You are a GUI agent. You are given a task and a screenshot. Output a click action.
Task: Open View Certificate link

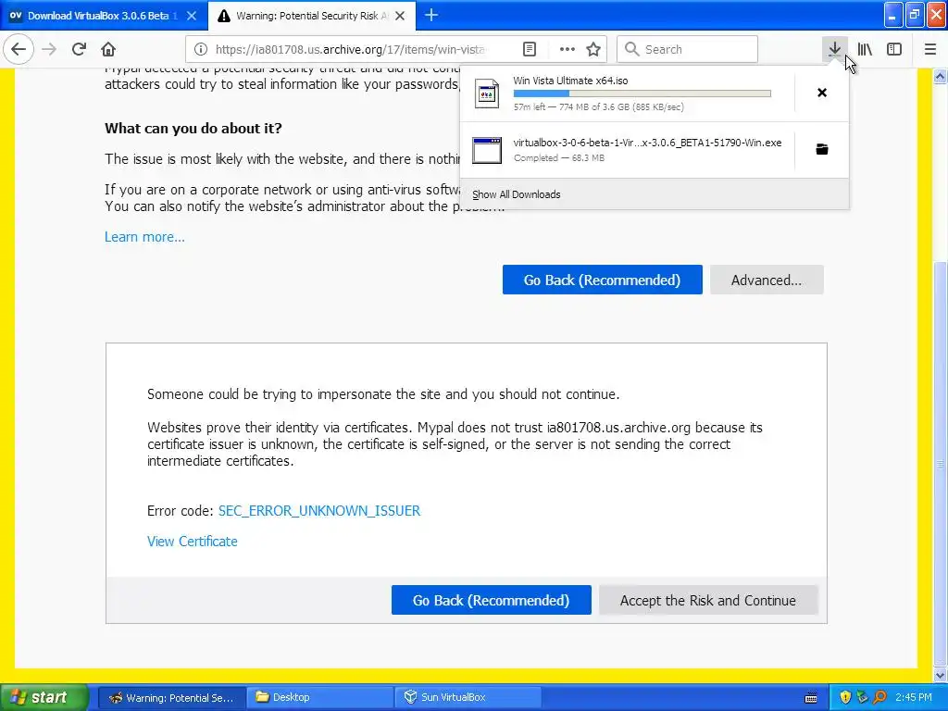(193, 541)
